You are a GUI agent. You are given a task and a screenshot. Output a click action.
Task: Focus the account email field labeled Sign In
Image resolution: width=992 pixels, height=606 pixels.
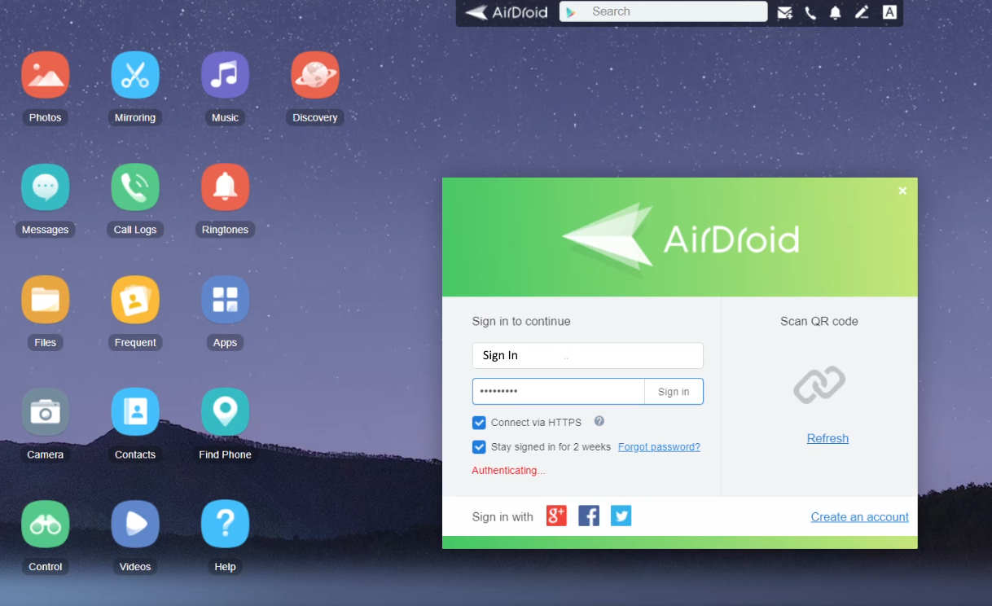point(588,355)
